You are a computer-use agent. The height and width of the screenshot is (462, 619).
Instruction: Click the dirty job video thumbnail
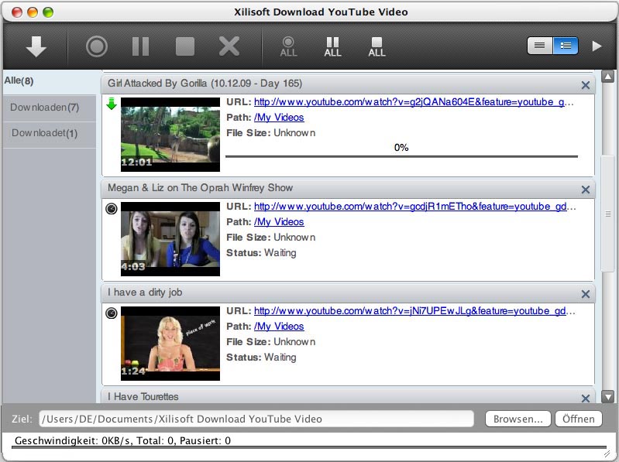(170, 344)
